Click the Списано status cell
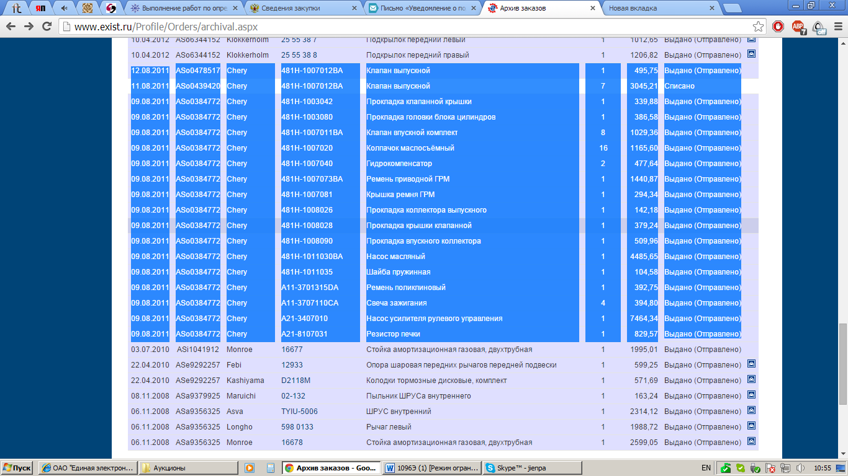Image resolution: width=848 pixels, height=476 pixels. (x=679, y=86)
